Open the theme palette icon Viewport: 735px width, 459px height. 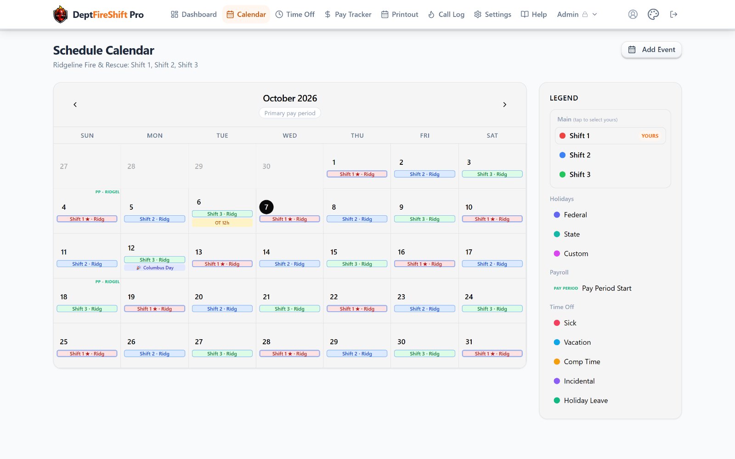[653, 14]
